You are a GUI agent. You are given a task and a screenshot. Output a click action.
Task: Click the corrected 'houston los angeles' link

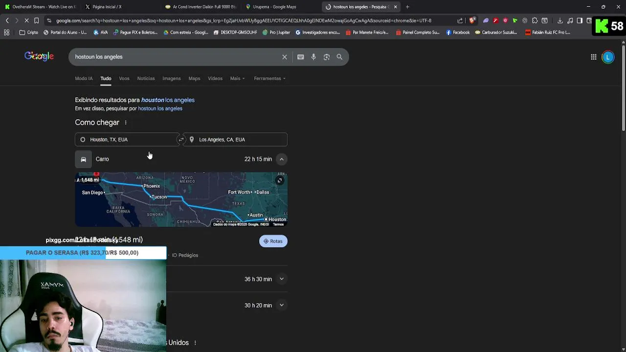coord(168,100)
